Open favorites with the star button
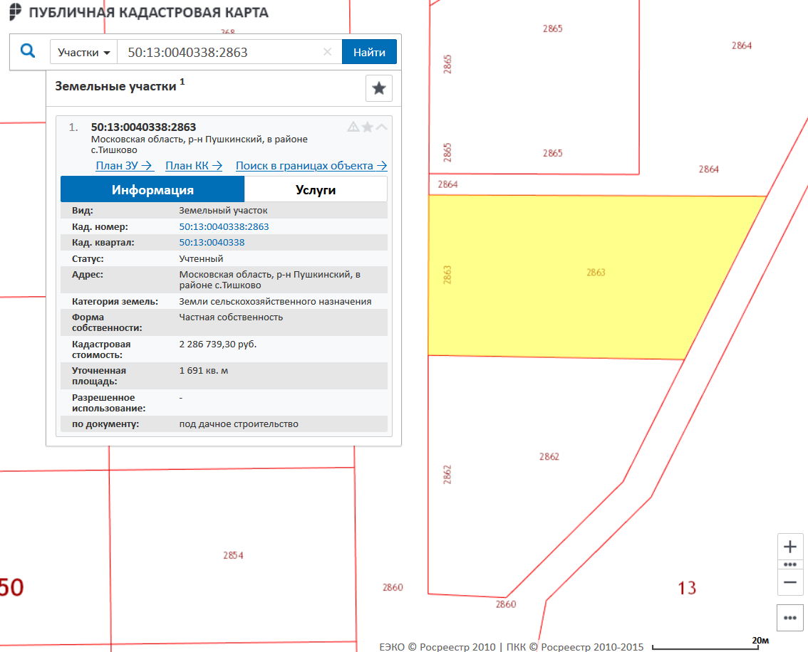Image resolution: width=808 pixels, height=652 pixels. (379, 88)
